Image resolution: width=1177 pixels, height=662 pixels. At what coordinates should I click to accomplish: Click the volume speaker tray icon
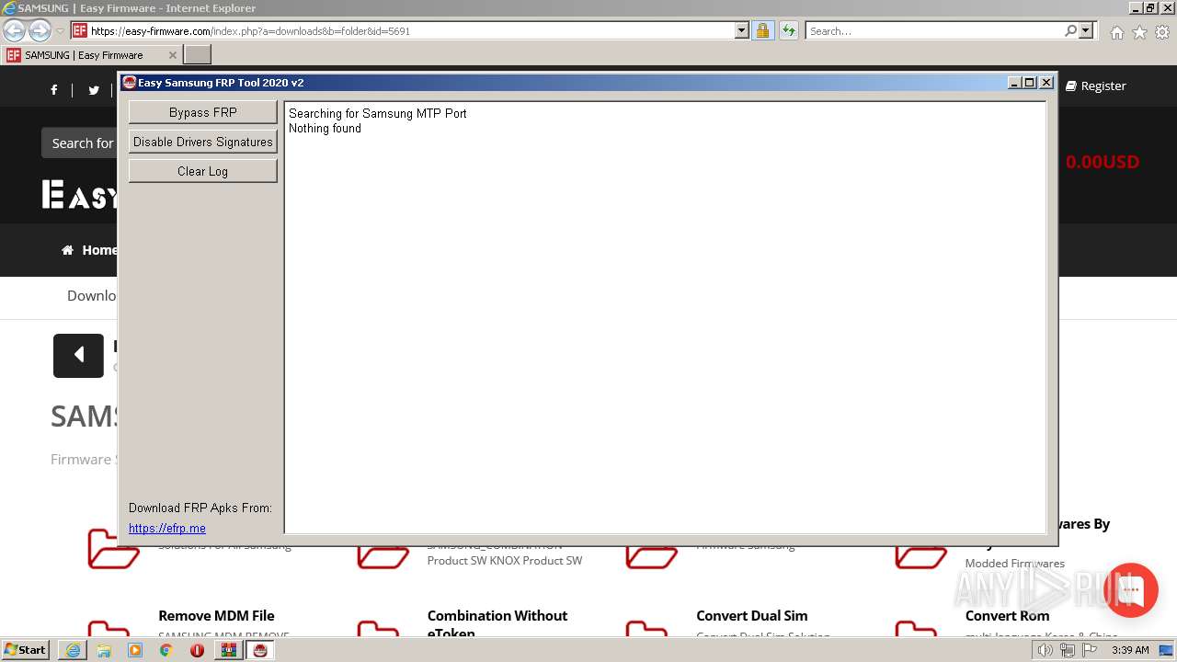point(1046,650)
